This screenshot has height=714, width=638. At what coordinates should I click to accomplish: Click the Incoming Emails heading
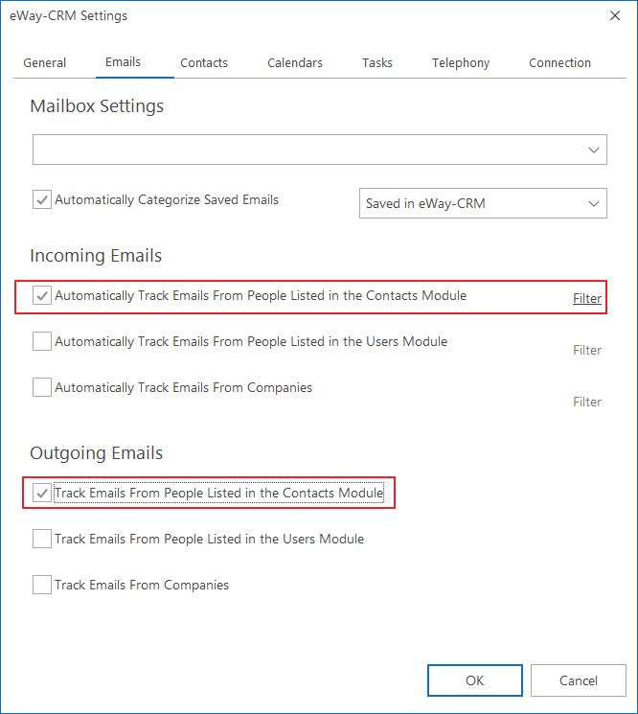tap(96, 256)
